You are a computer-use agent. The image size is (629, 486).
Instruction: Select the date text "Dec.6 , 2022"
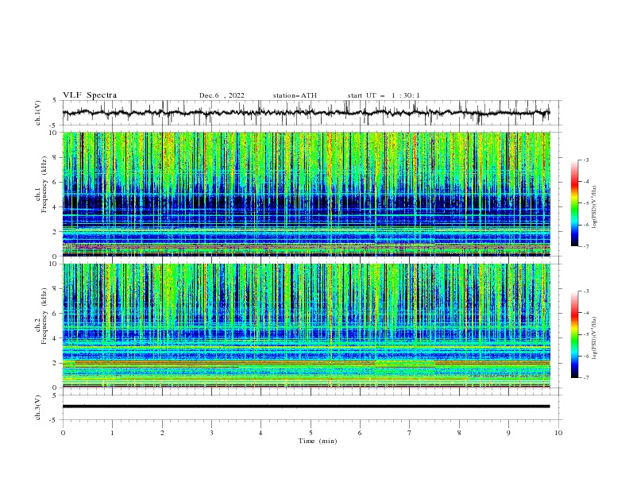tap(222, 95)
